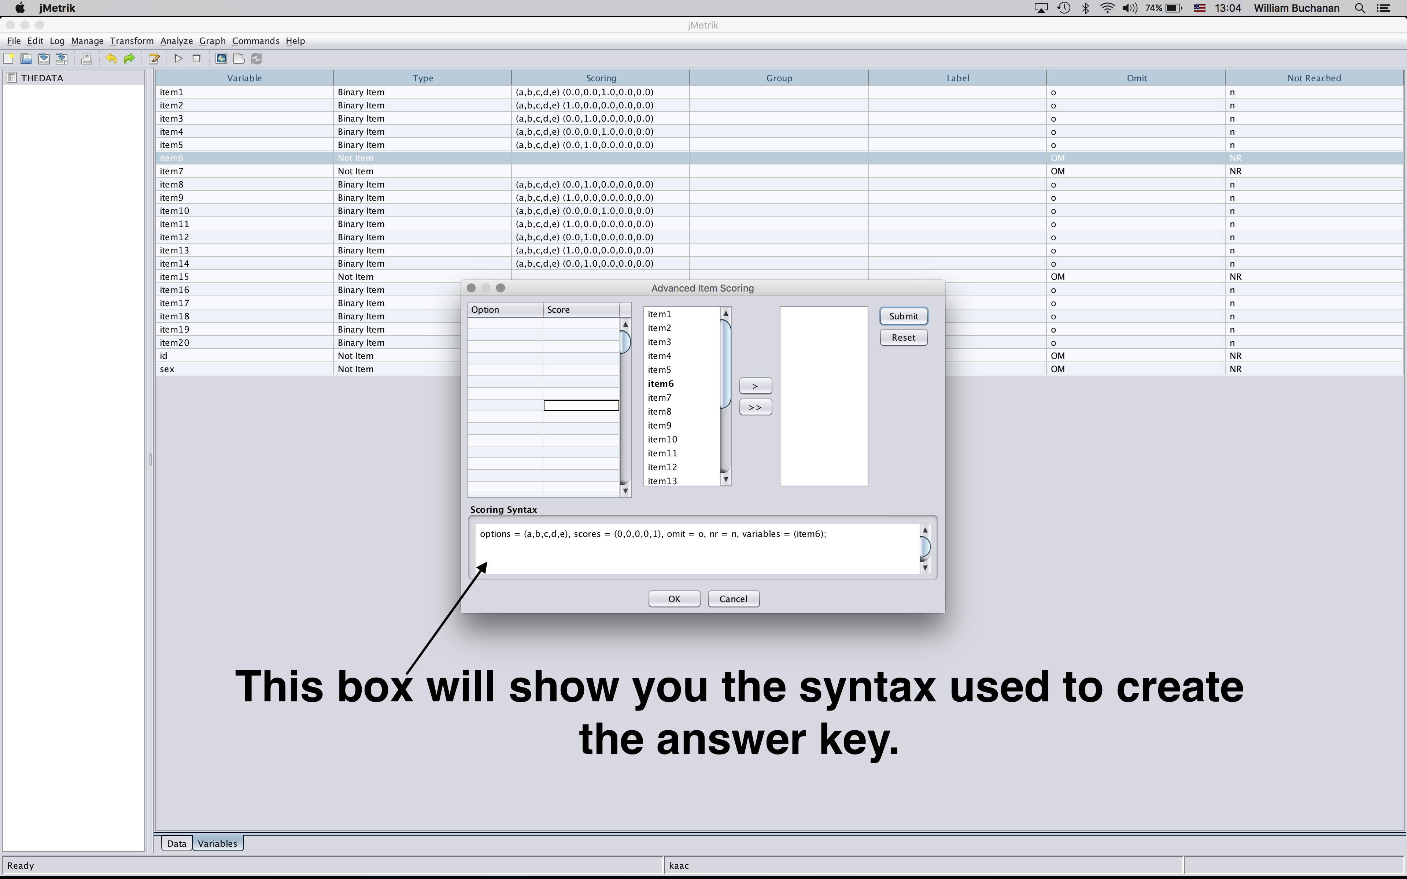
Task: Click the Option column header
Action: [x=505, y=310]
